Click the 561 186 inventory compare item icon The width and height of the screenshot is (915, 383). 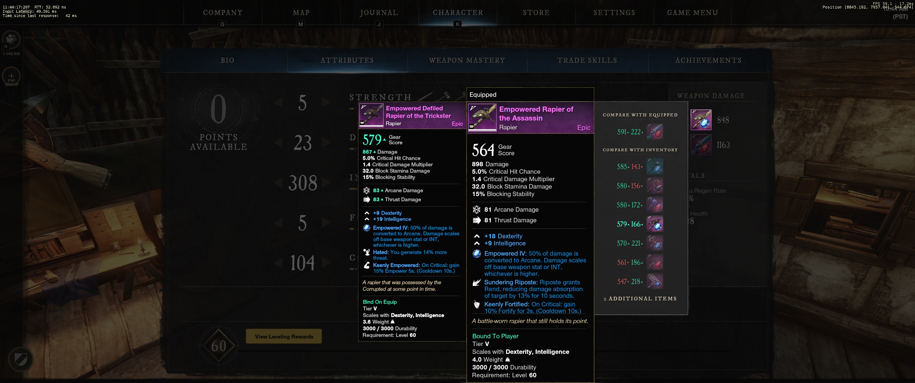click(x=655, y=263)
